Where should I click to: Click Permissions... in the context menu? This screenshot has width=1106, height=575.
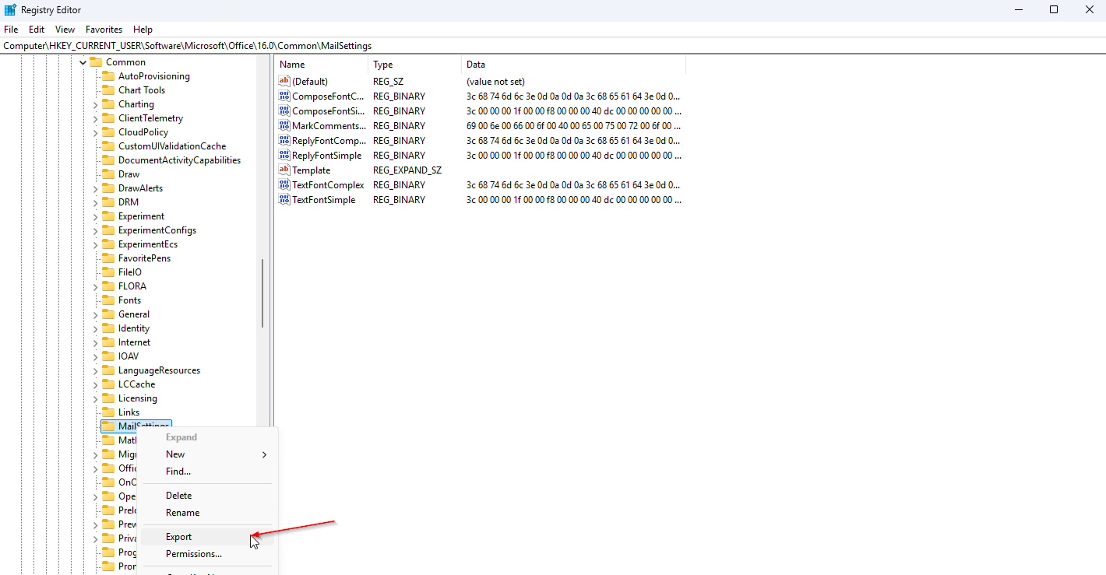point(193,554)
